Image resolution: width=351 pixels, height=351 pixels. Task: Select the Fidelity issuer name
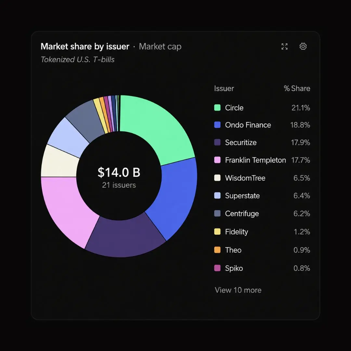point(237,232)
